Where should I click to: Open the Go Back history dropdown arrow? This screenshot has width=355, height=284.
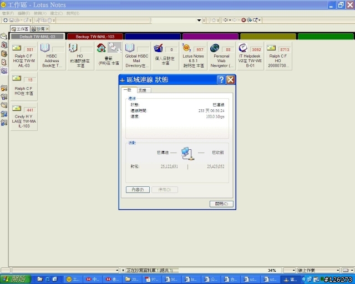[230, 20]
